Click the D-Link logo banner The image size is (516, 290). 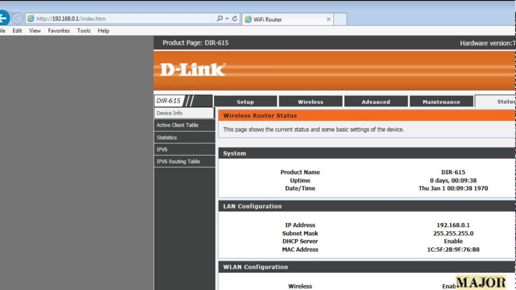point(193,69)
